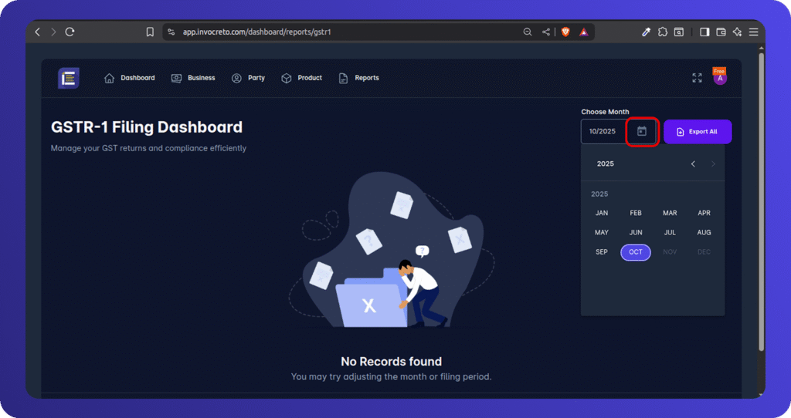
Task: Click the browser sidebar toggle icon
Action: coord(704,32)
